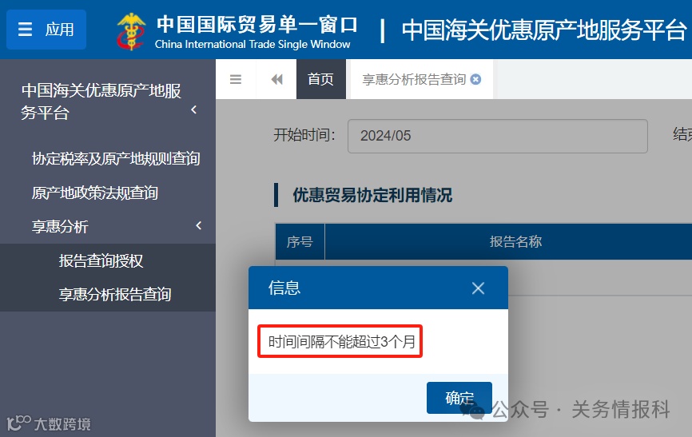This screenshot has width=692, height=437.
Task: Switch to the 首页 tab
Action: pyautogui.click(x=321, y=79)
